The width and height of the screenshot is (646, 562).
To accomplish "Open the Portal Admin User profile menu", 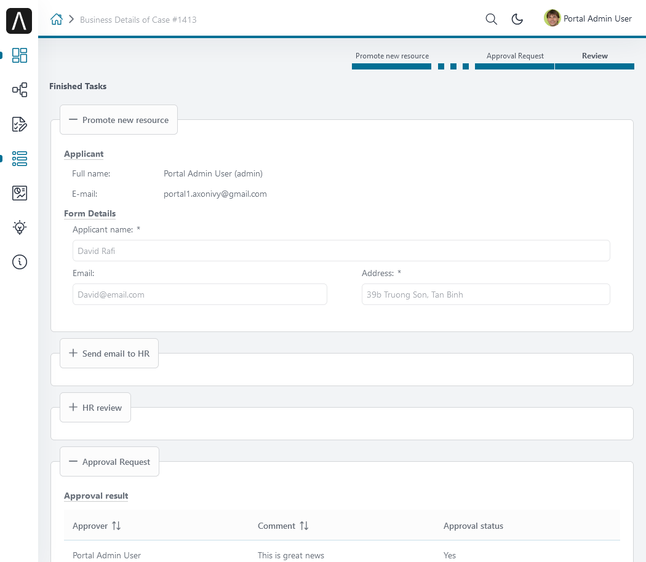I will [x=588, y=18].
